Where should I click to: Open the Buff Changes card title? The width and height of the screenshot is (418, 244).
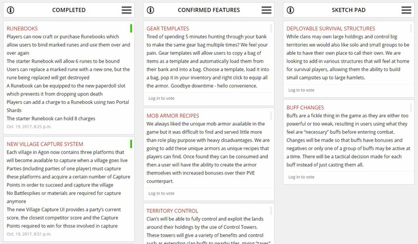pos(305,107)
